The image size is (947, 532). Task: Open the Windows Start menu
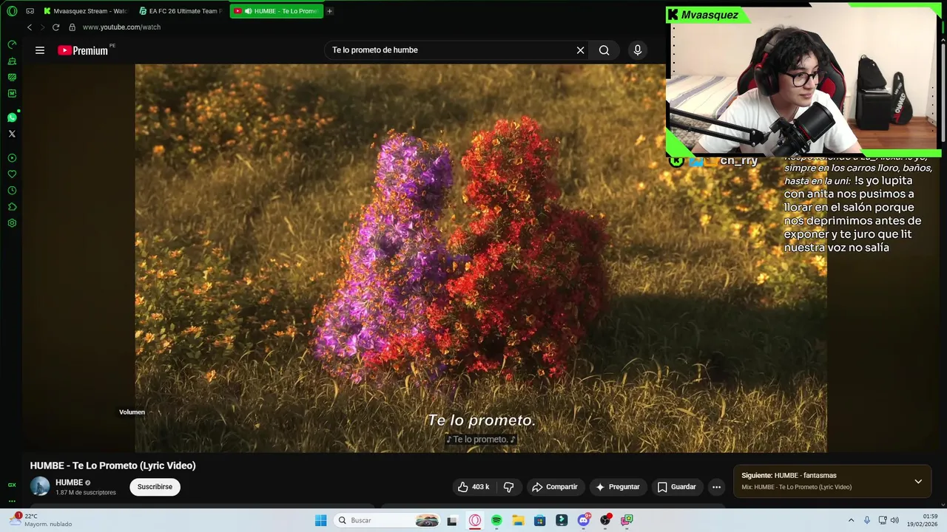[320, 520]
